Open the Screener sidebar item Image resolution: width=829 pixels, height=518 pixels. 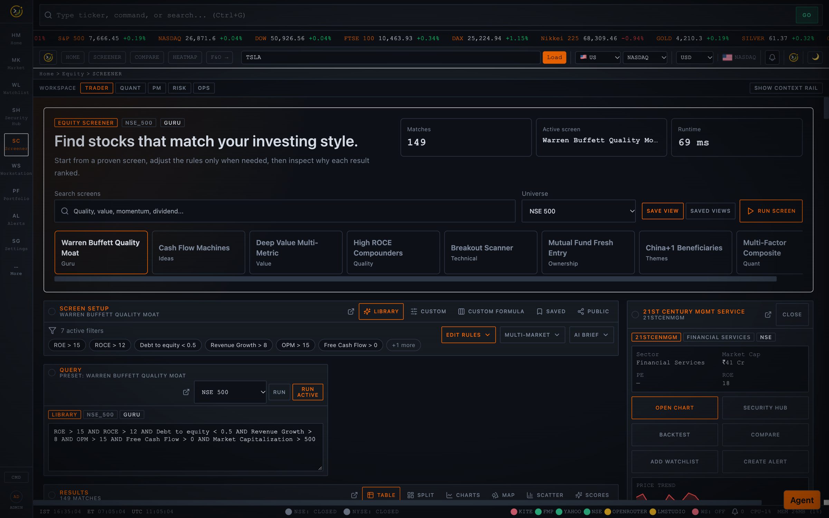tap(16, 145)
